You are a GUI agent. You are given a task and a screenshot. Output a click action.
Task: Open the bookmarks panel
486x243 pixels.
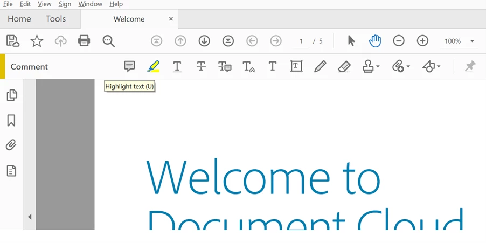pyautogui.click(x=11, y=120)
